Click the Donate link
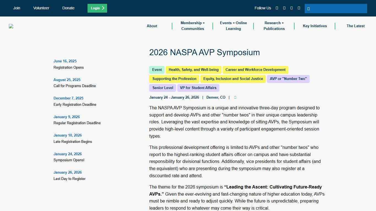Screen dimensions: 376x211 [68, 8]
